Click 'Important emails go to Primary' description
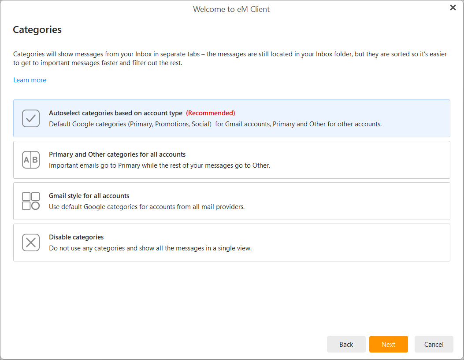 tap(159, 165)
